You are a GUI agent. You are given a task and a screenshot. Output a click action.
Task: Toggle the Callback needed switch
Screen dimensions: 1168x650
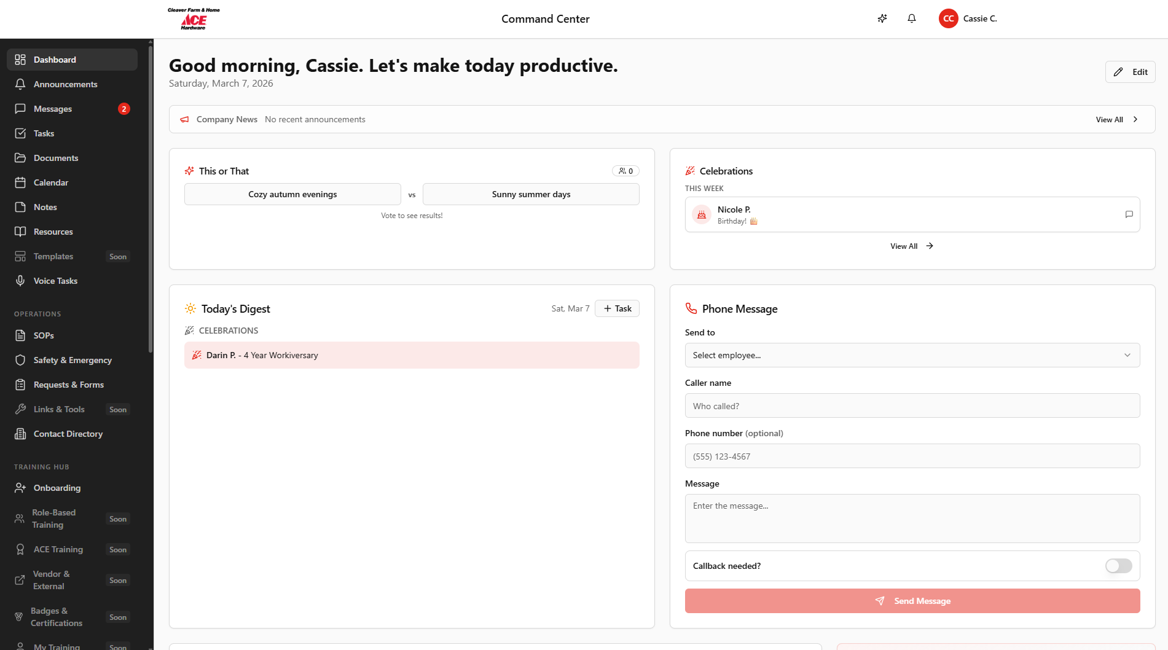1118,566
